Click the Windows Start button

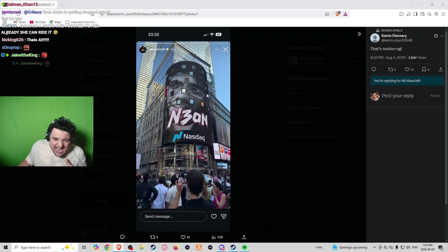(x=5, y=247)
